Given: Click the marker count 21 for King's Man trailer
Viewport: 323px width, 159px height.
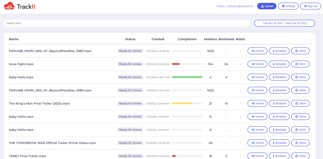Looking at the screenshot, I should pyautogui.click(x=210, y=104).
